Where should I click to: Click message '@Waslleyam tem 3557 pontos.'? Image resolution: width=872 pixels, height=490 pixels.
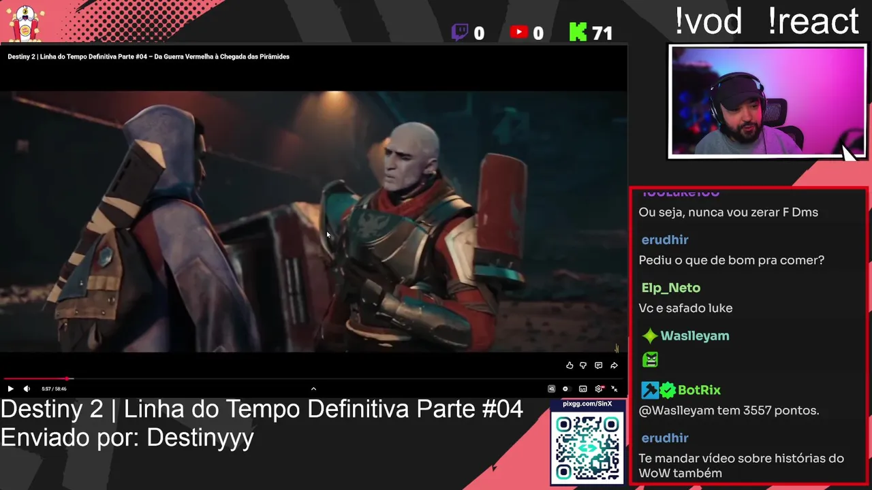pyautogui.click(x=728, y=410)
